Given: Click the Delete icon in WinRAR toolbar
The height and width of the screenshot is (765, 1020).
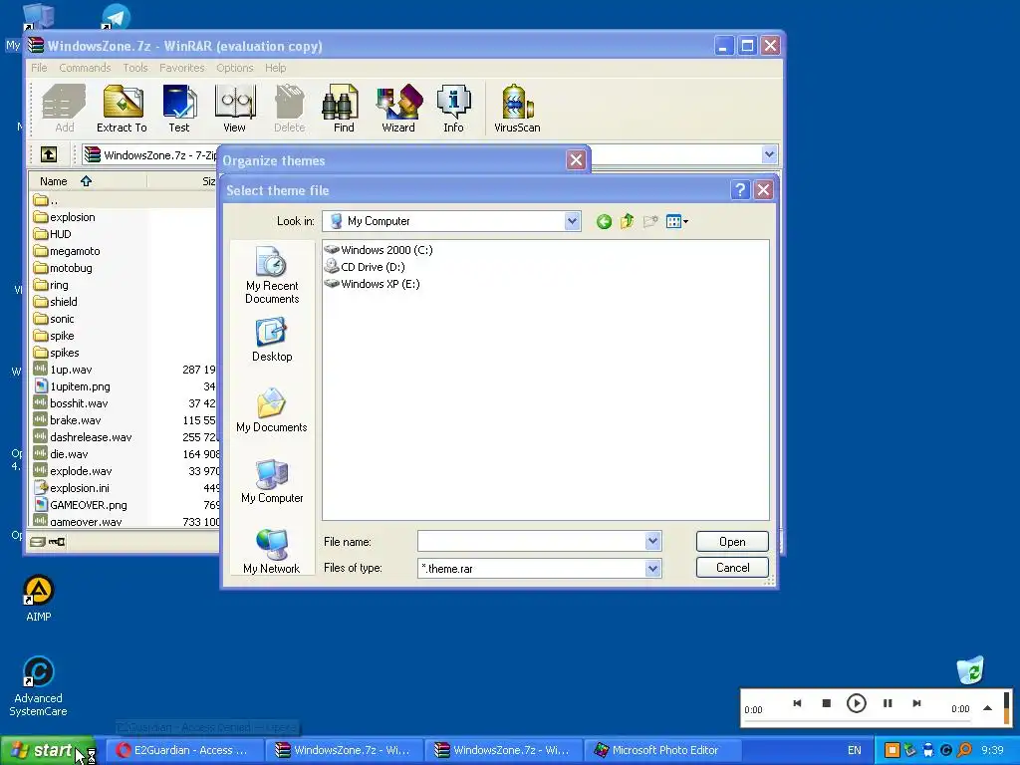Looking at the screenshot, I should click(290, 110).
